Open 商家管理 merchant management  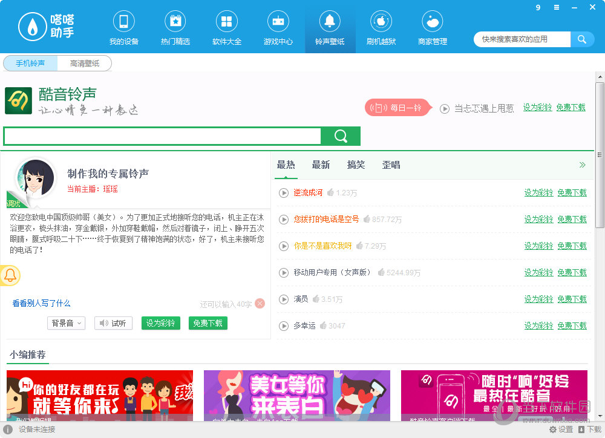[432, 28]
